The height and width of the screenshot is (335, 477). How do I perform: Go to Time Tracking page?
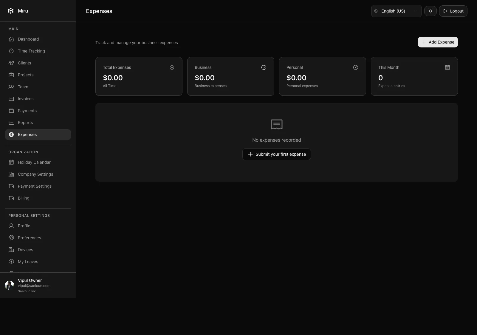pyautogui.click(x=38, y=51)
